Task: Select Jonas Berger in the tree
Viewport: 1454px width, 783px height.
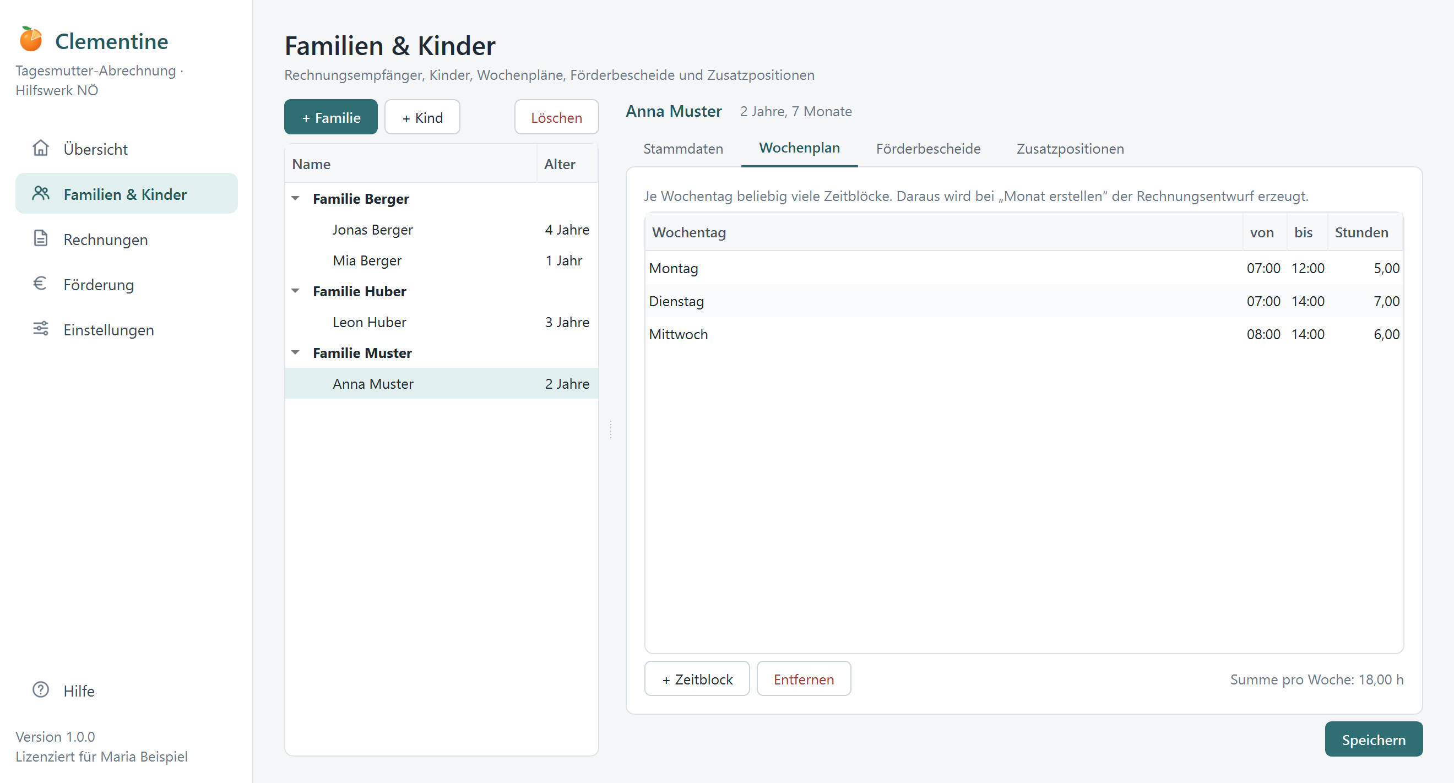Action: [x=441, y=230]
